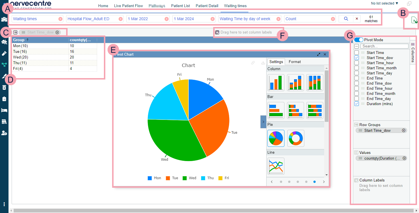
Task: Select the doughnut chart type icon
Action: 296,138
